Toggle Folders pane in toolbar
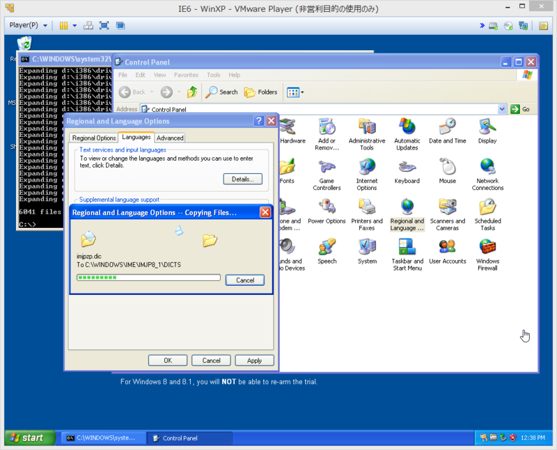Viewport: 557px width, 450px height. pos(260,92)
